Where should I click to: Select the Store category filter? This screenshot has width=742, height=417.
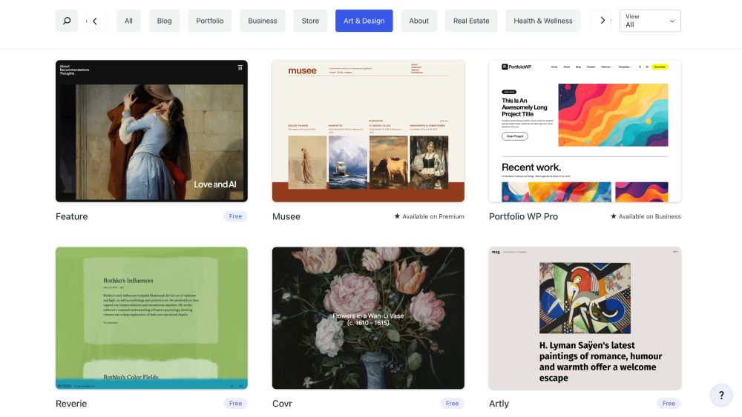[310, 21]
